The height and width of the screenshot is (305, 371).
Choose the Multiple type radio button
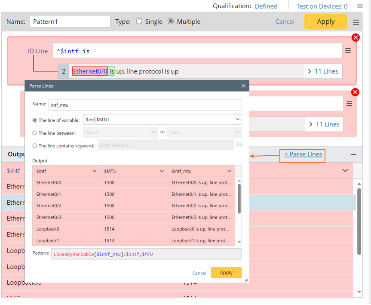pyautogui.click(x=171, y=22)
